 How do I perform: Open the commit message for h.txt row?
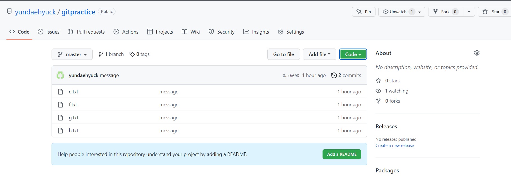coord(169,131)
